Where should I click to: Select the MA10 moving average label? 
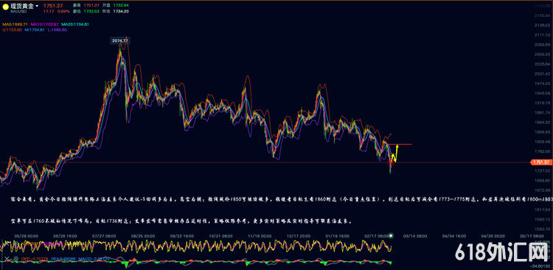[45, 24]
